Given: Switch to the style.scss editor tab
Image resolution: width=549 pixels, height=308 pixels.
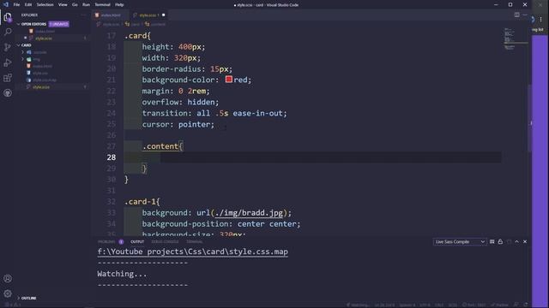Looking at the screenshot, I should (148, 15).
